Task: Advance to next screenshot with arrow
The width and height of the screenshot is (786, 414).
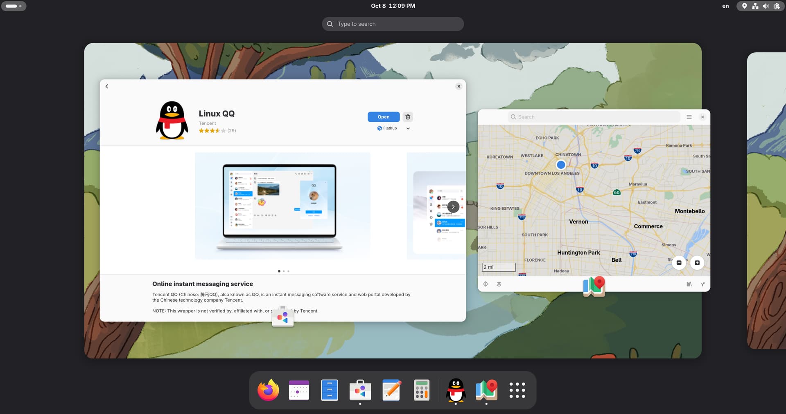Action: click(453, 207)
